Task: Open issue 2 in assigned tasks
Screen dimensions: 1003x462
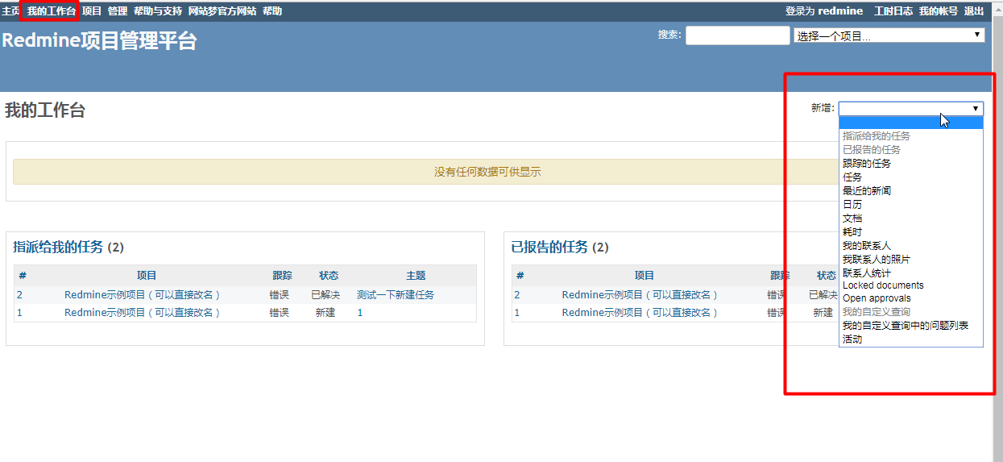Action: pyautogui.click(x=19, y=295)
